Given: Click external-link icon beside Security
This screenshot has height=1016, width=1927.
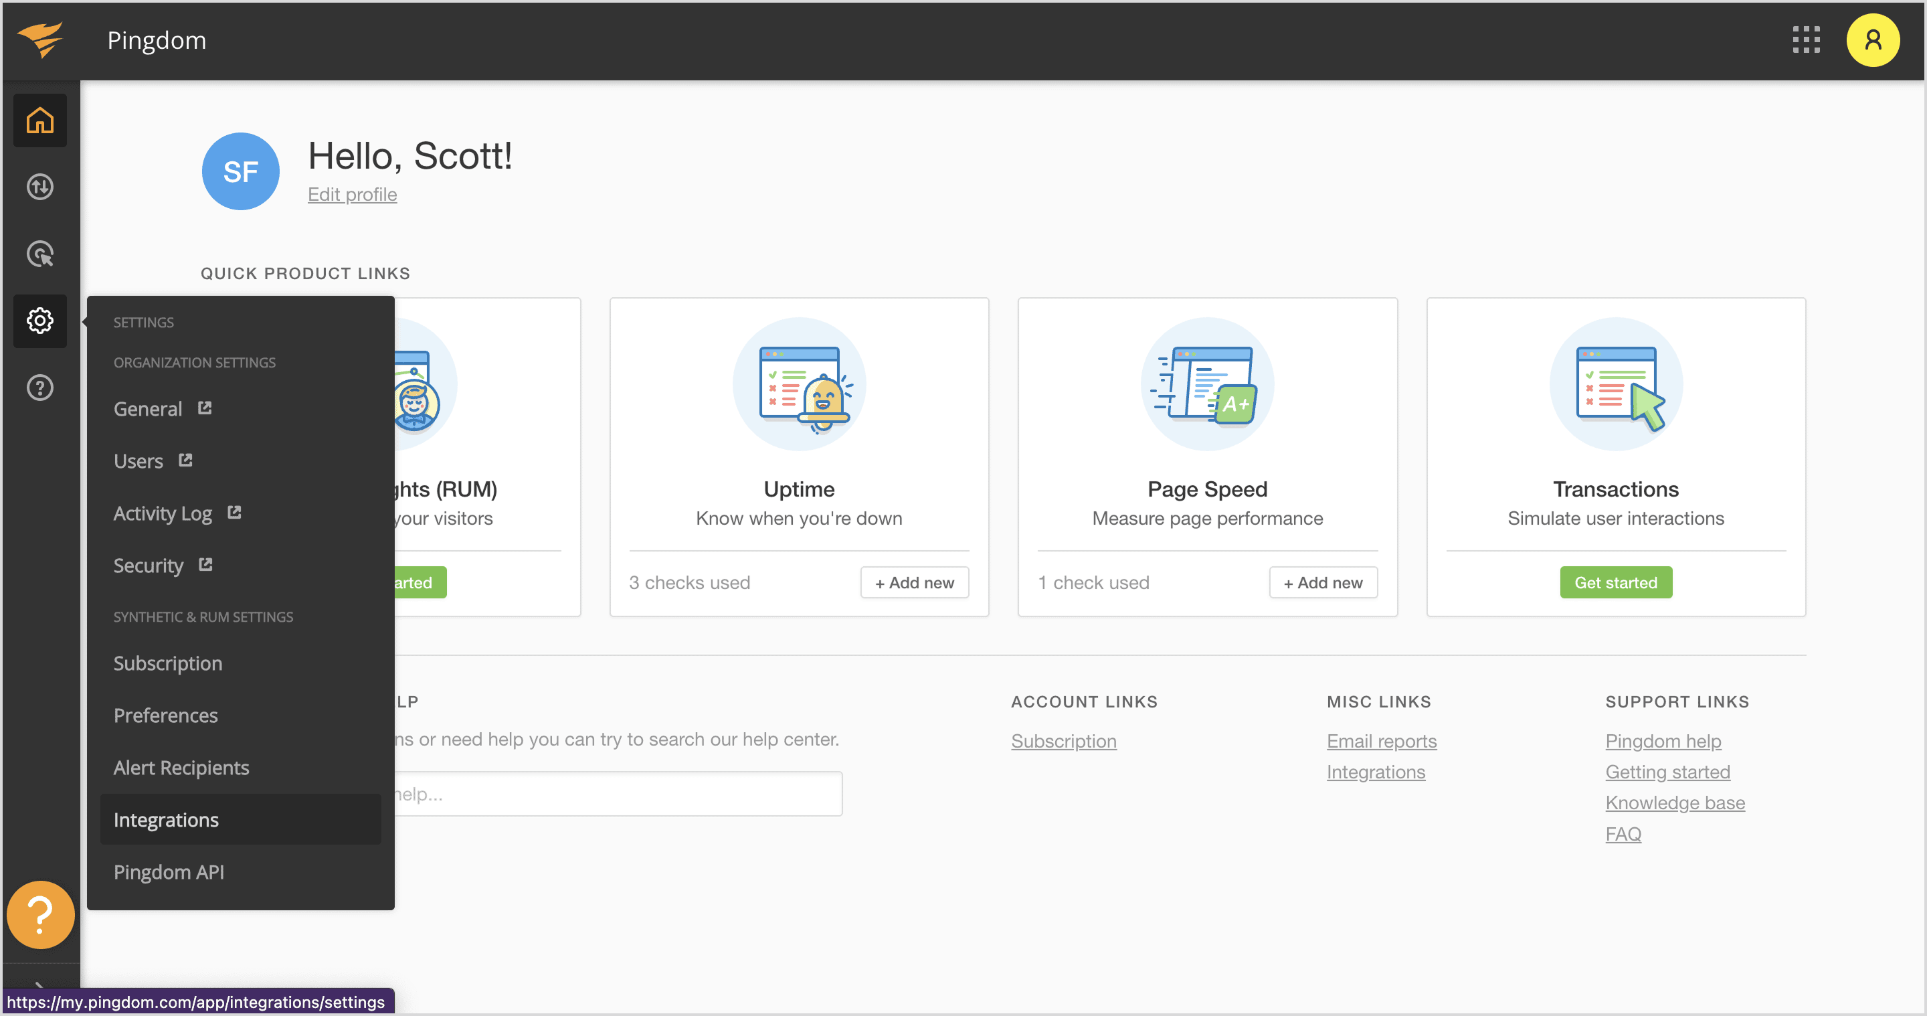Looking at the screenshot, I should 205,565.
